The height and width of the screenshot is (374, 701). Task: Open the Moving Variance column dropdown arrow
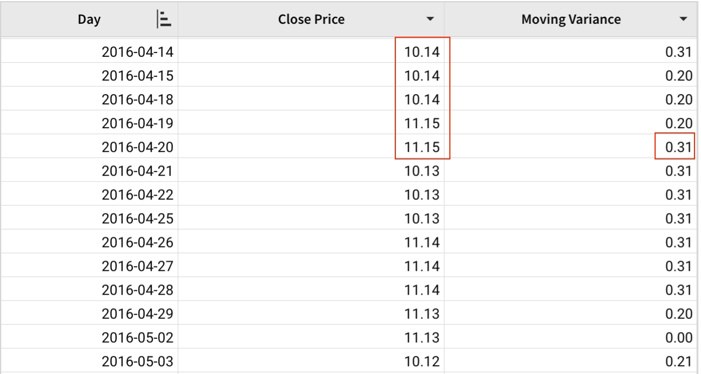click(x=684, y=20)
